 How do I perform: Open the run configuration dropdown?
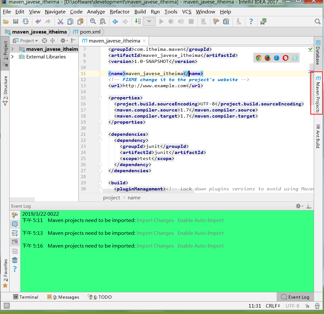(149, 21)
